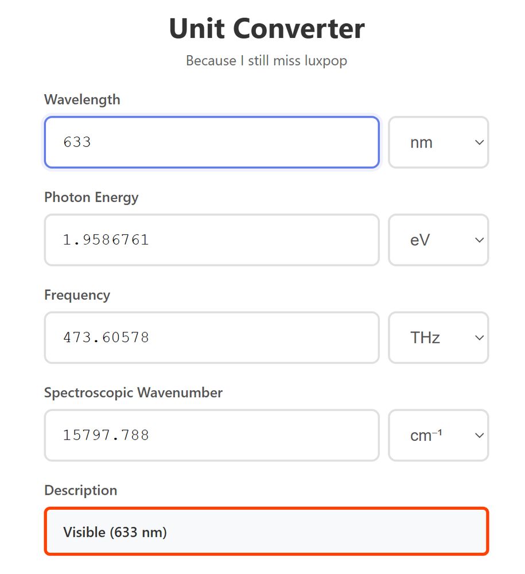Click the Spectroscopic Wavenumber label
Image resolution: width=525 pixels, height=574 pixels.
coord(133,393)
